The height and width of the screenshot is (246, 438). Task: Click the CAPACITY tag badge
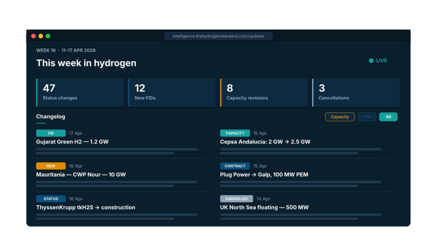[235, 133]
